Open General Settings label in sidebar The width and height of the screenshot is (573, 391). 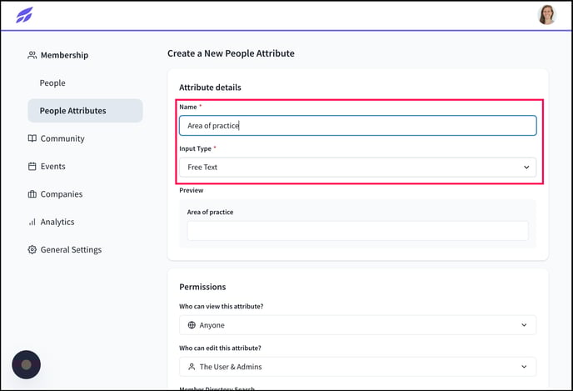72,250
